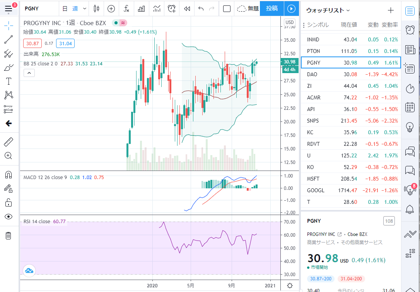The width and height of the screenshot is (420, 292).
Task: Create an alert with alarm clock icon
Action: 172,9
